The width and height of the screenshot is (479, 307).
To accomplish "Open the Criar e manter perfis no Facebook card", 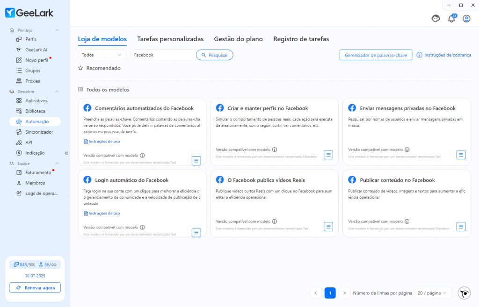I will pyautogui.click(x=274, y=131).
